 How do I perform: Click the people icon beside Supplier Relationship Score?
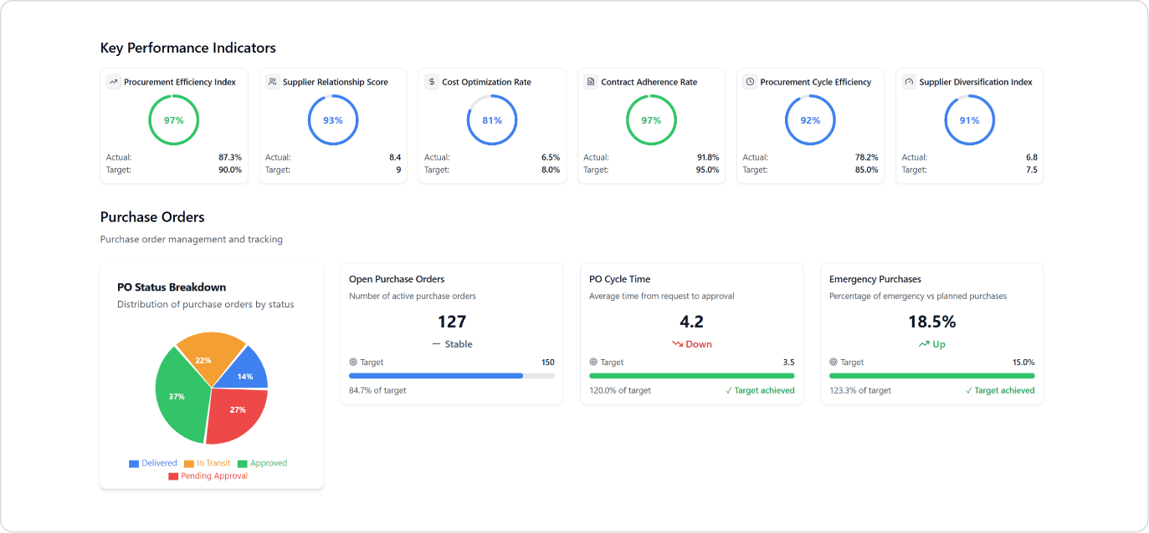click(x=272, y=82)
